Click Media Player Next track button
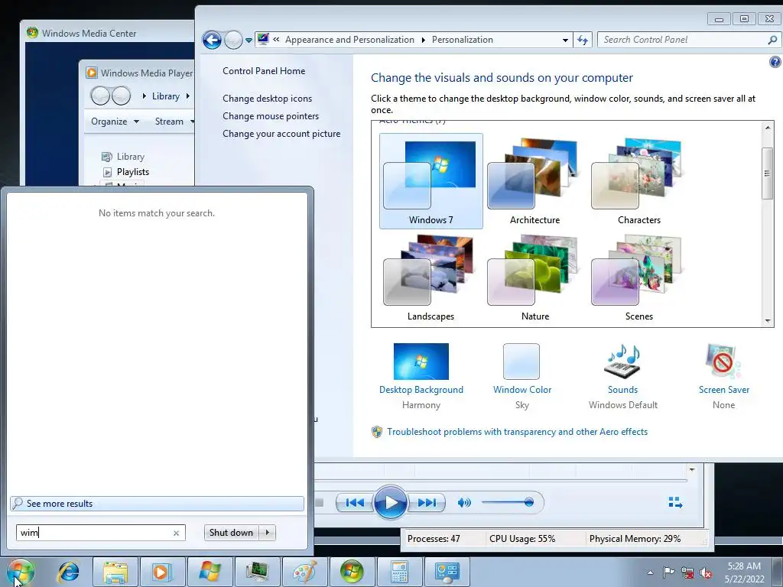This screenshot has width=783, height=587. click(x=426, y=502)
